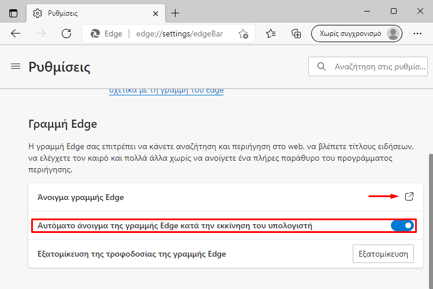This screenshot has height=289, width=433.
Task: Open the three-dot Settings and more menu
Action: [417, 34]
